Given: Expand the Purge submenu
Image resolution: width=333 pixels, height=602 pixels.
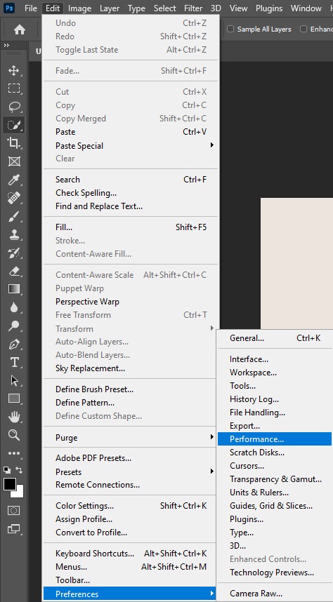Looking at the screenshot, I should (131, 437).
